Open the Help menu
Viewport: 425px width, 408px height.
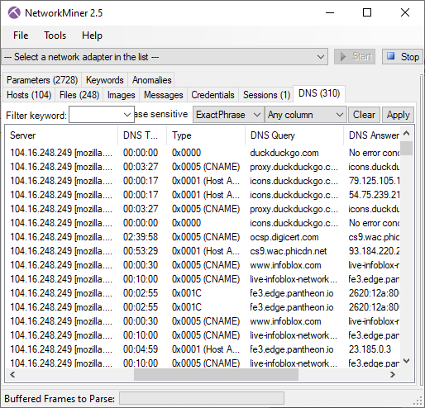point(92,36)
